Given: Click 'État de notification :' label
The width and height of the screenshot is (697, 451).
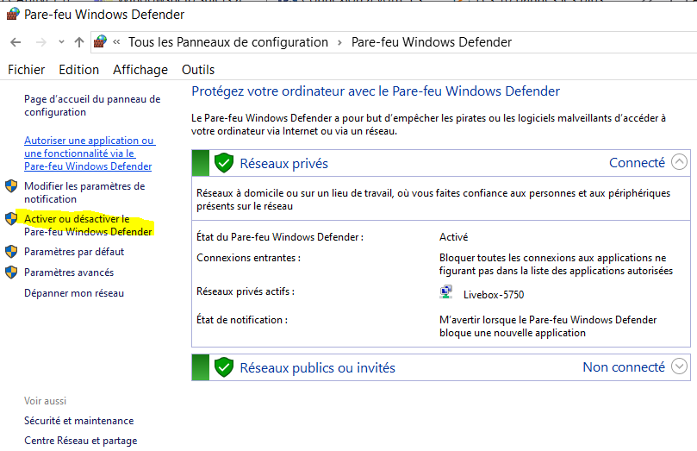Looking at the screenshot, I should tap(242, 320).
